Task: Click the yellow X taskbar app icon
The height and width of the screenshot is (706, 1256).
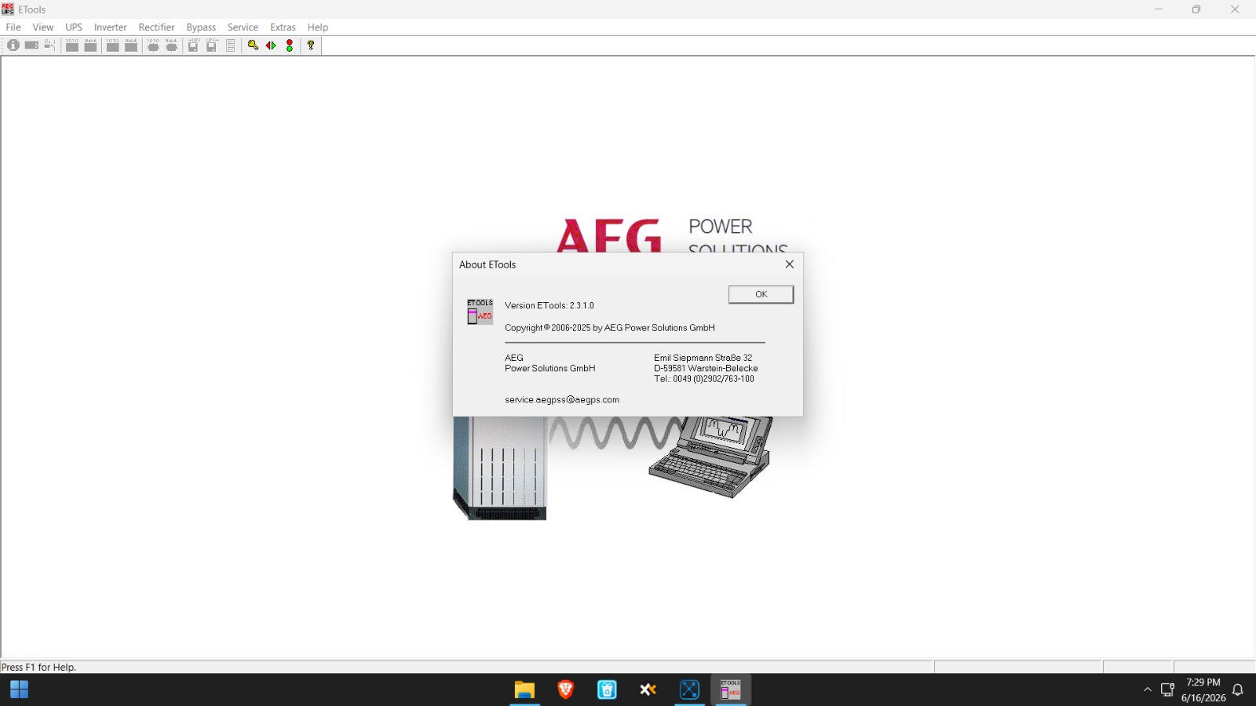Action: (648, 690)
